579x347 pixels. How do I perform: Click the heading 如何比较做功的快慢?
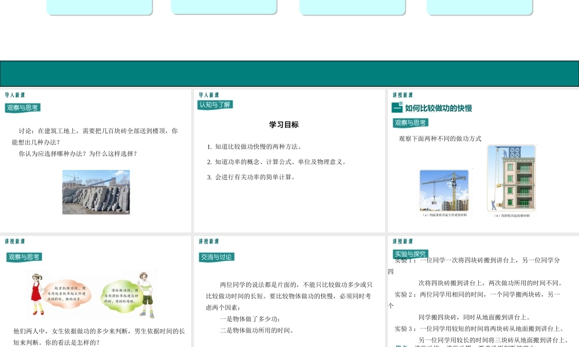click(x=438, y=108)
